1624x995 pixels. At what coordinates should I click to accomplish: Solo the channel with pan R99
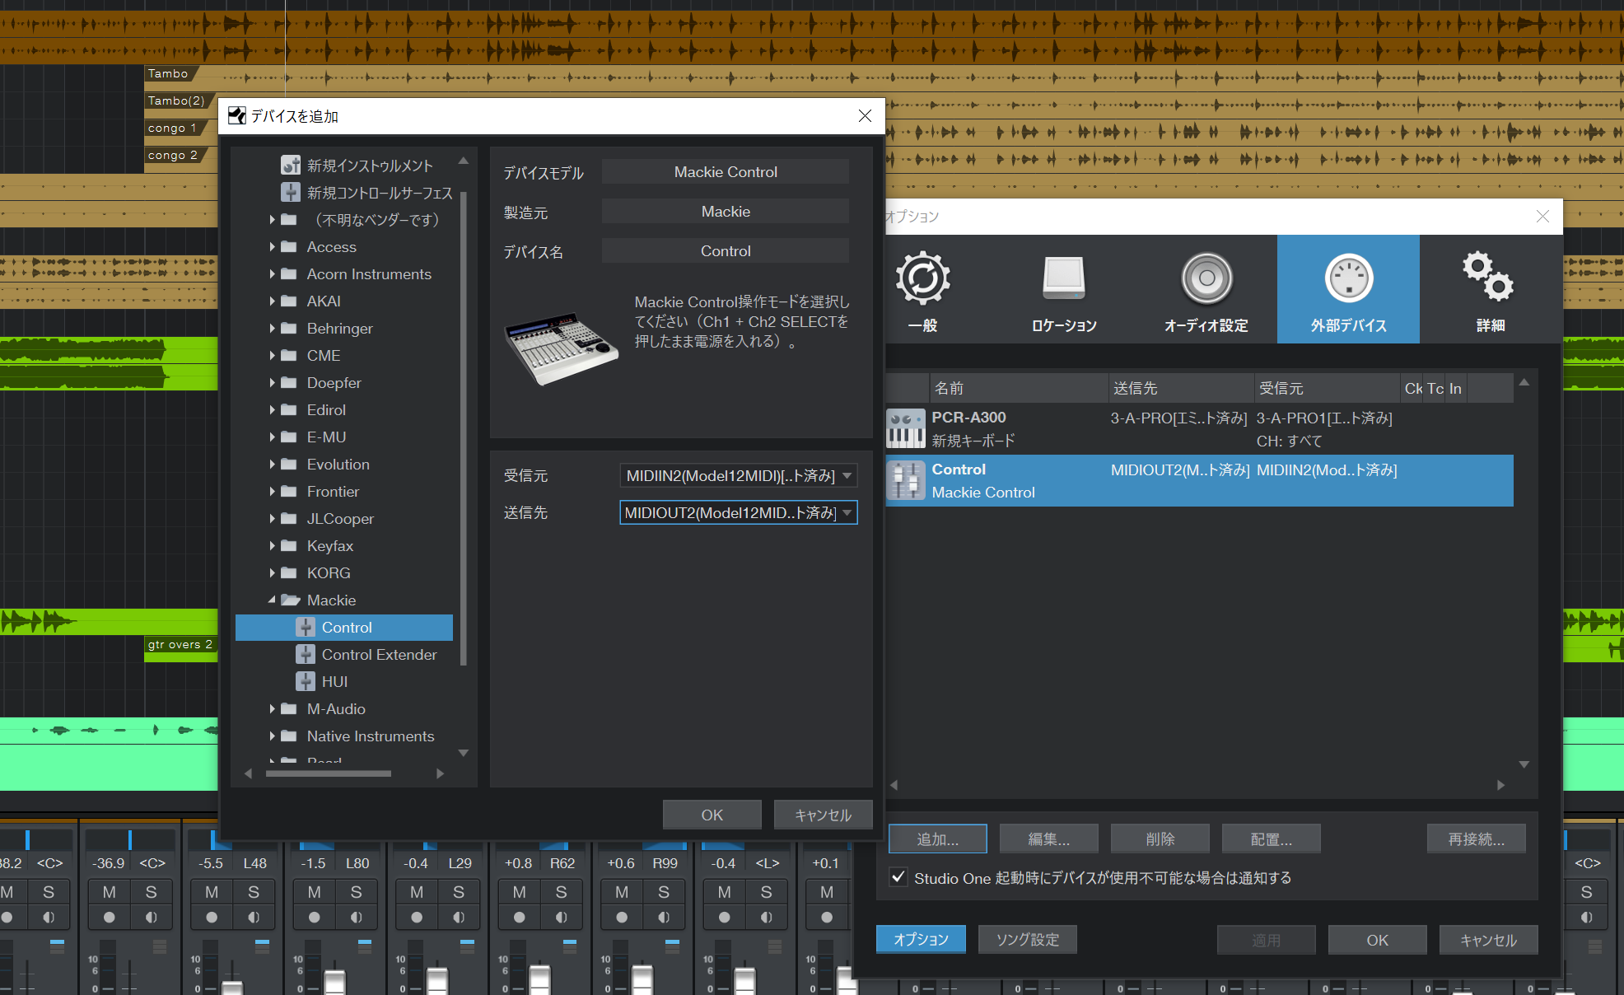click(x=664, y=892)
